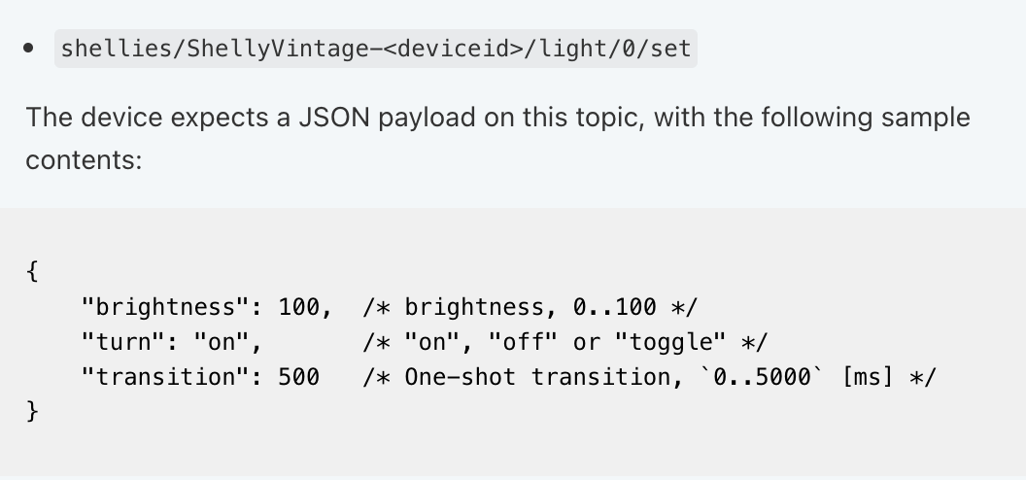Click the value 500 after transition
Viewport: 1026px width, 480px height.
[299, 377]
